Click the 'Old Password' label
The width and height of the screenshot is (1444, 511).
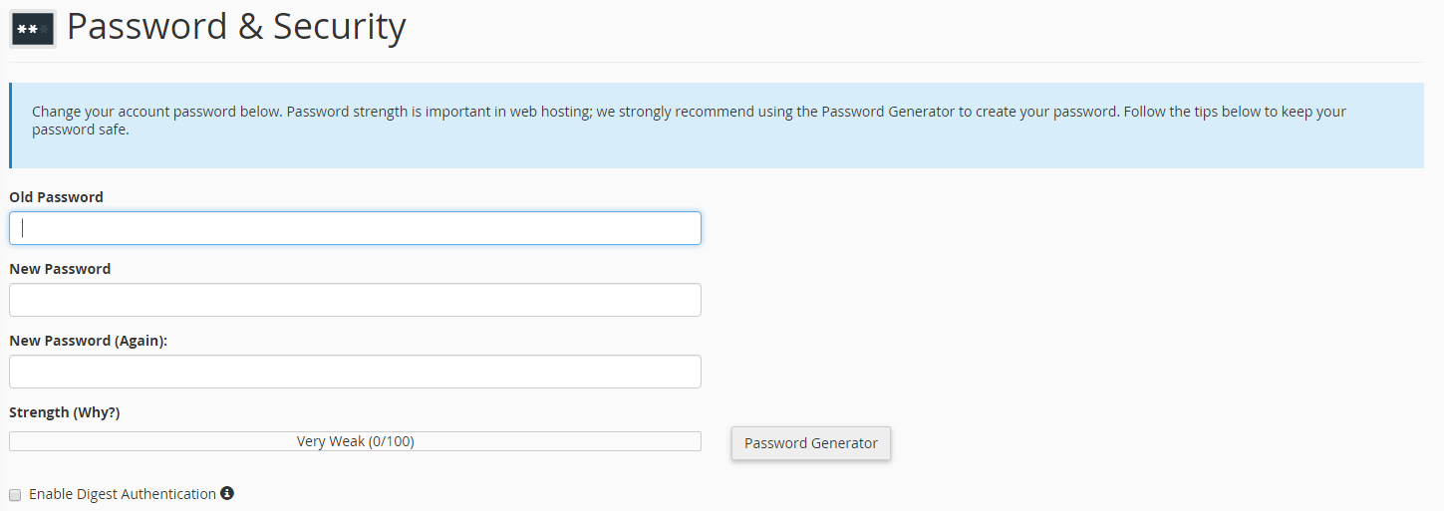point(56,197)
